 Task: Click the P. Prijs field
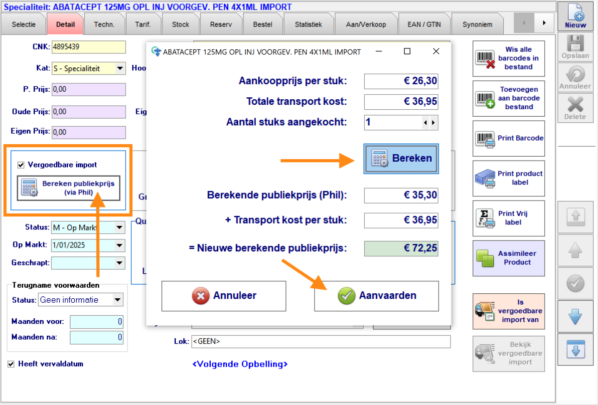tap(88, 89)
